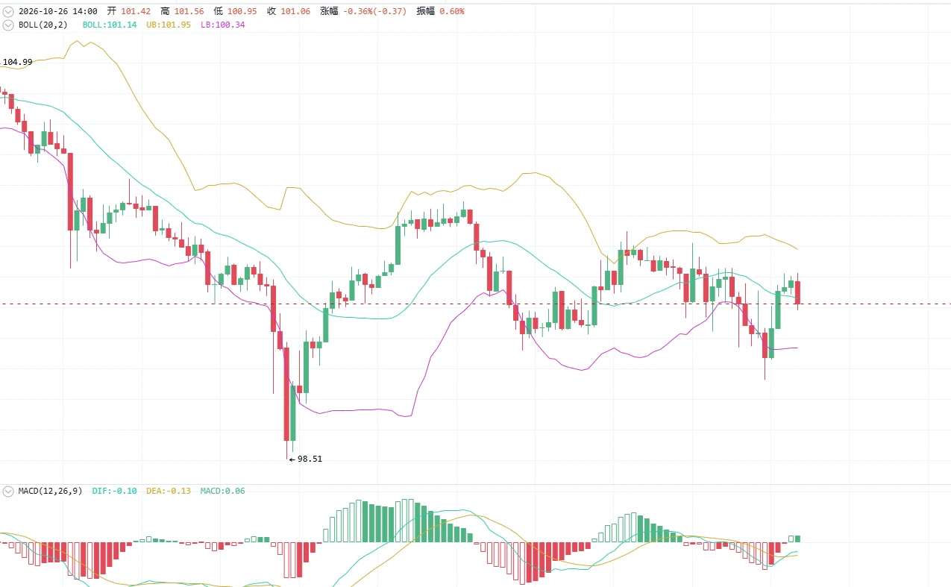Click the BOLL:101.14 middle band value

[x=110, y=25]
